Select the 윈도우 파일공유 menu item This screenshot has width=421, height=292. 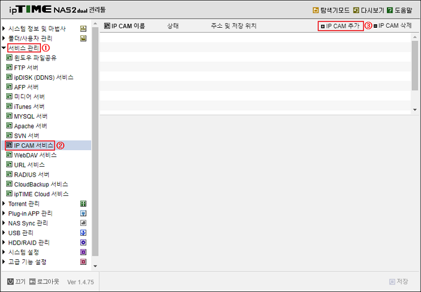(35, 58)
